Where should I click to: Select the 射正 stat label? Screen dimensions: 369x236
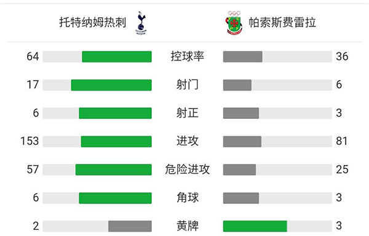[x=188, y=113]
